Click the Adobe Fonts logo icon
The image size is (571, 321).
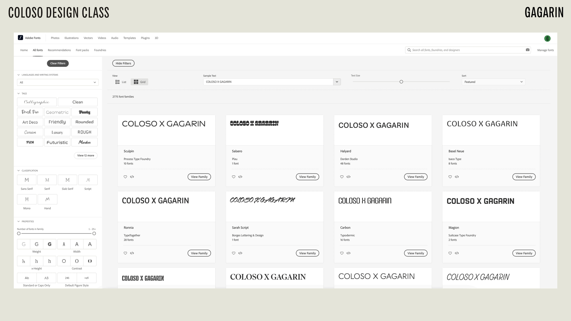21,38
